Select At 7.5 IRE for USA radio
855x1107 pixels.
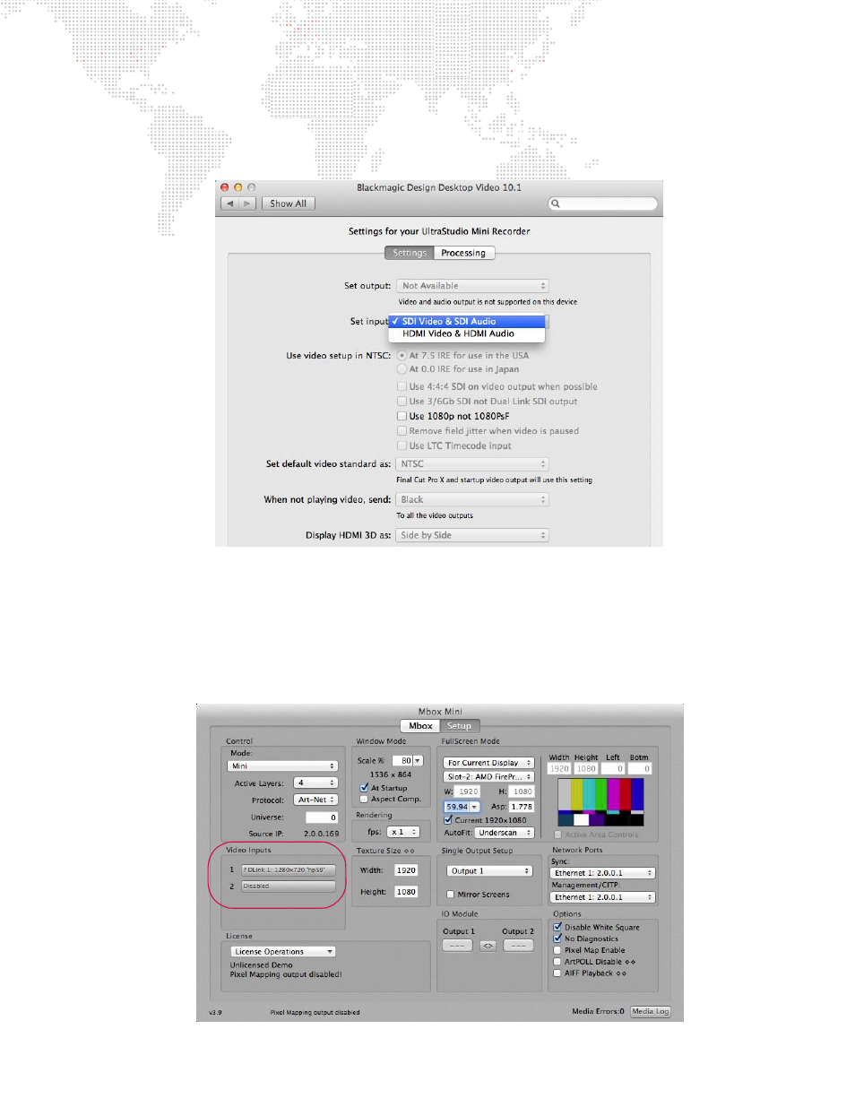[402, 356]
